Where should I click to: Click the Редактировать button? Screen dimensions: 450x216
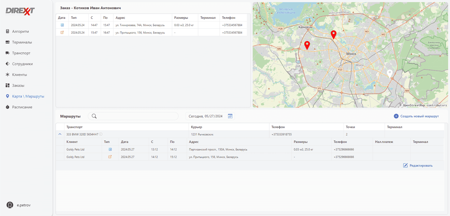point(418,166)
